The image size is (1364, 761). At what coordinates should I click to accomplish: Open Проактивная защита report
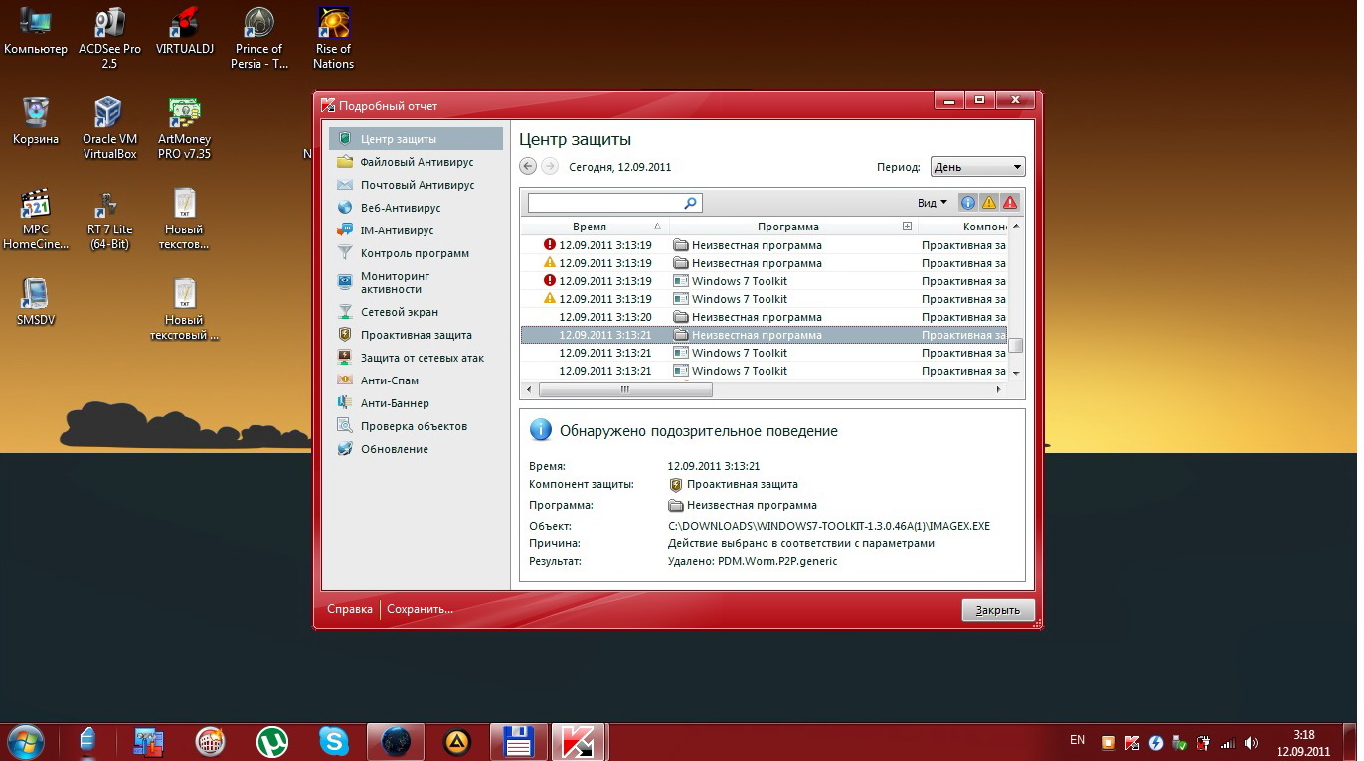click(416, 335)
